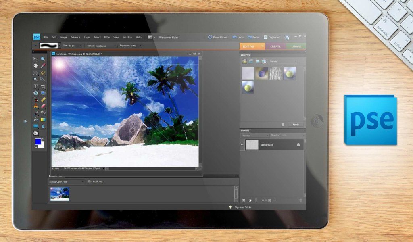Select the Clone Stamp tool
The width and height of the screenshot is (413, 242).
pyautogui.click(x=35, y=106)
